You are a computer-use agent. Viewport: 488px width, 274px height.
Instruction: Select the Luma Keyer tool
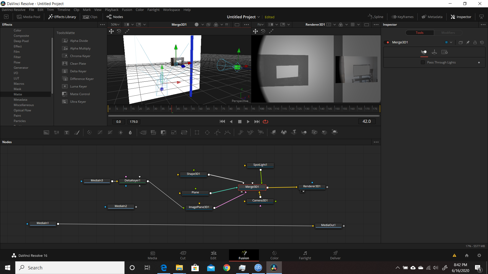tap(79, 87)
